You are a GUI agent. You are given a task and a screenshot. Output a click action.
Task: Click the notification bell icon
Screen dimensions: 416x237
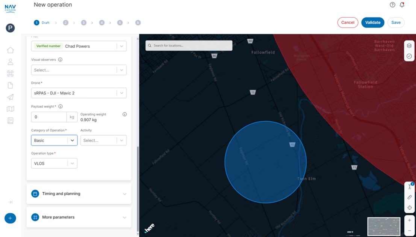(x=402, y=5)
